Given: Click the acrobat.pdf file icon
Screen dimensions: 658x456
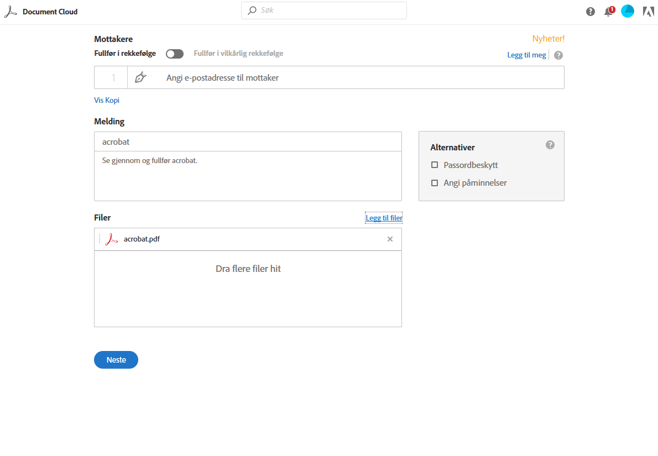Looking at the screenshot, I should 112,239.
